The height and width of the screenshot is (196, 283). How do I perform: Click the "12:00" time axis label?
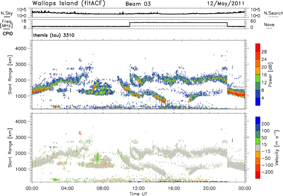[138, 189]
